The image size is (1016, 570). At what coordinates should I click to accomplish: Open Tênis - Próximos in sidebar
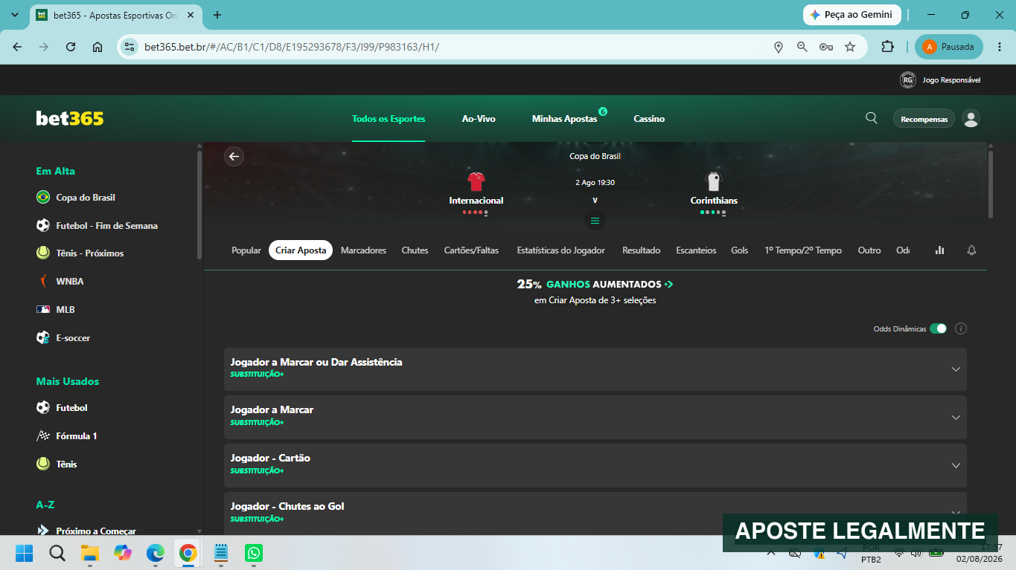[89, 253]
